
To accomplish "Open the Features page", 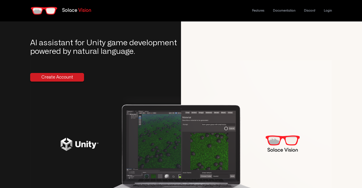I will tap(258, 10).
